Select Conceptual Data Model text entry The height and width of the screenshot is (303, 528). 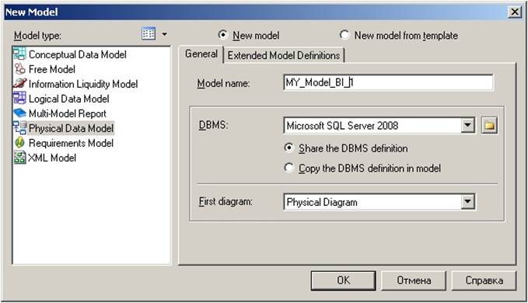(78, 54)
